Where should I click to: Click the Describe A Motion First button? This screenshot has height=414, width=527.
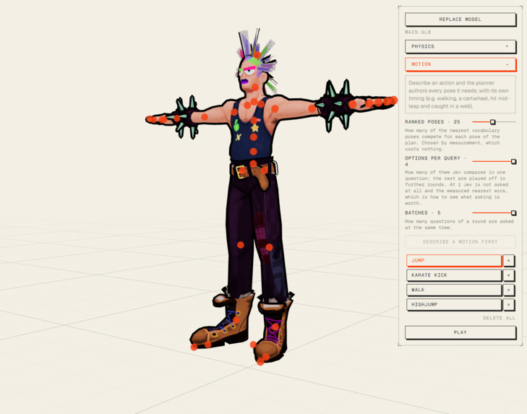[460, 241]
